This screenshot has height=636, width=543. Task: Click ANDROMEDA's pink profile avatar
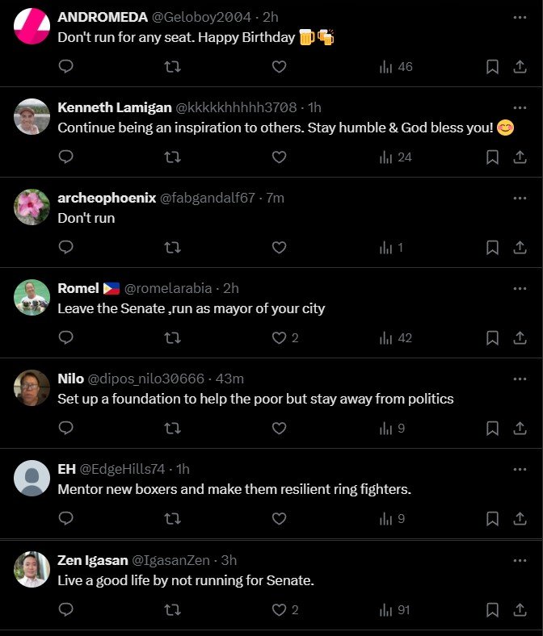32,27
